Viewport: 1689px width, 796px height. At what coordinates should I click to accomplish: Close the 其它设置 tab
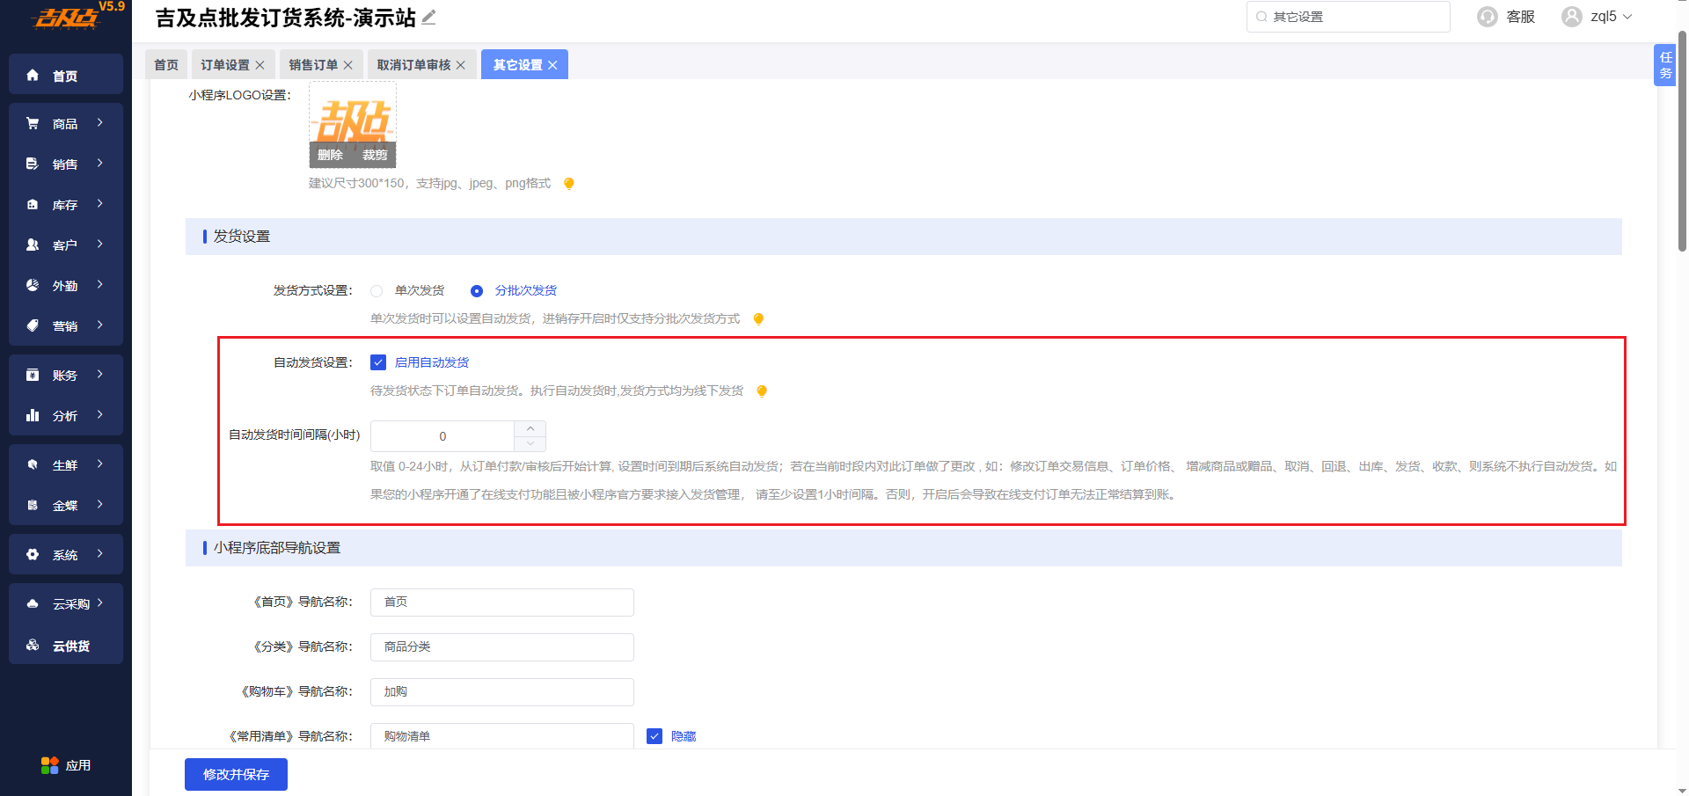click(x=552, y=65)
